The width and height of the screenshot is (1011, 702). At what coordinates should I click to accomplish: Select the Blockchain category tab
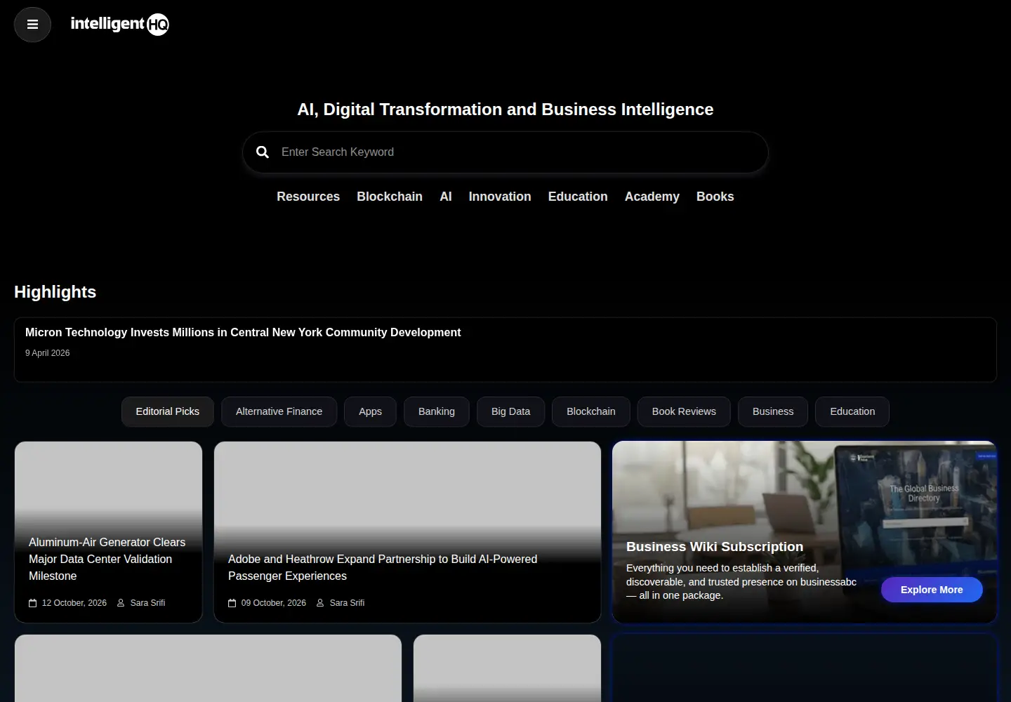[x=591, y=411]
